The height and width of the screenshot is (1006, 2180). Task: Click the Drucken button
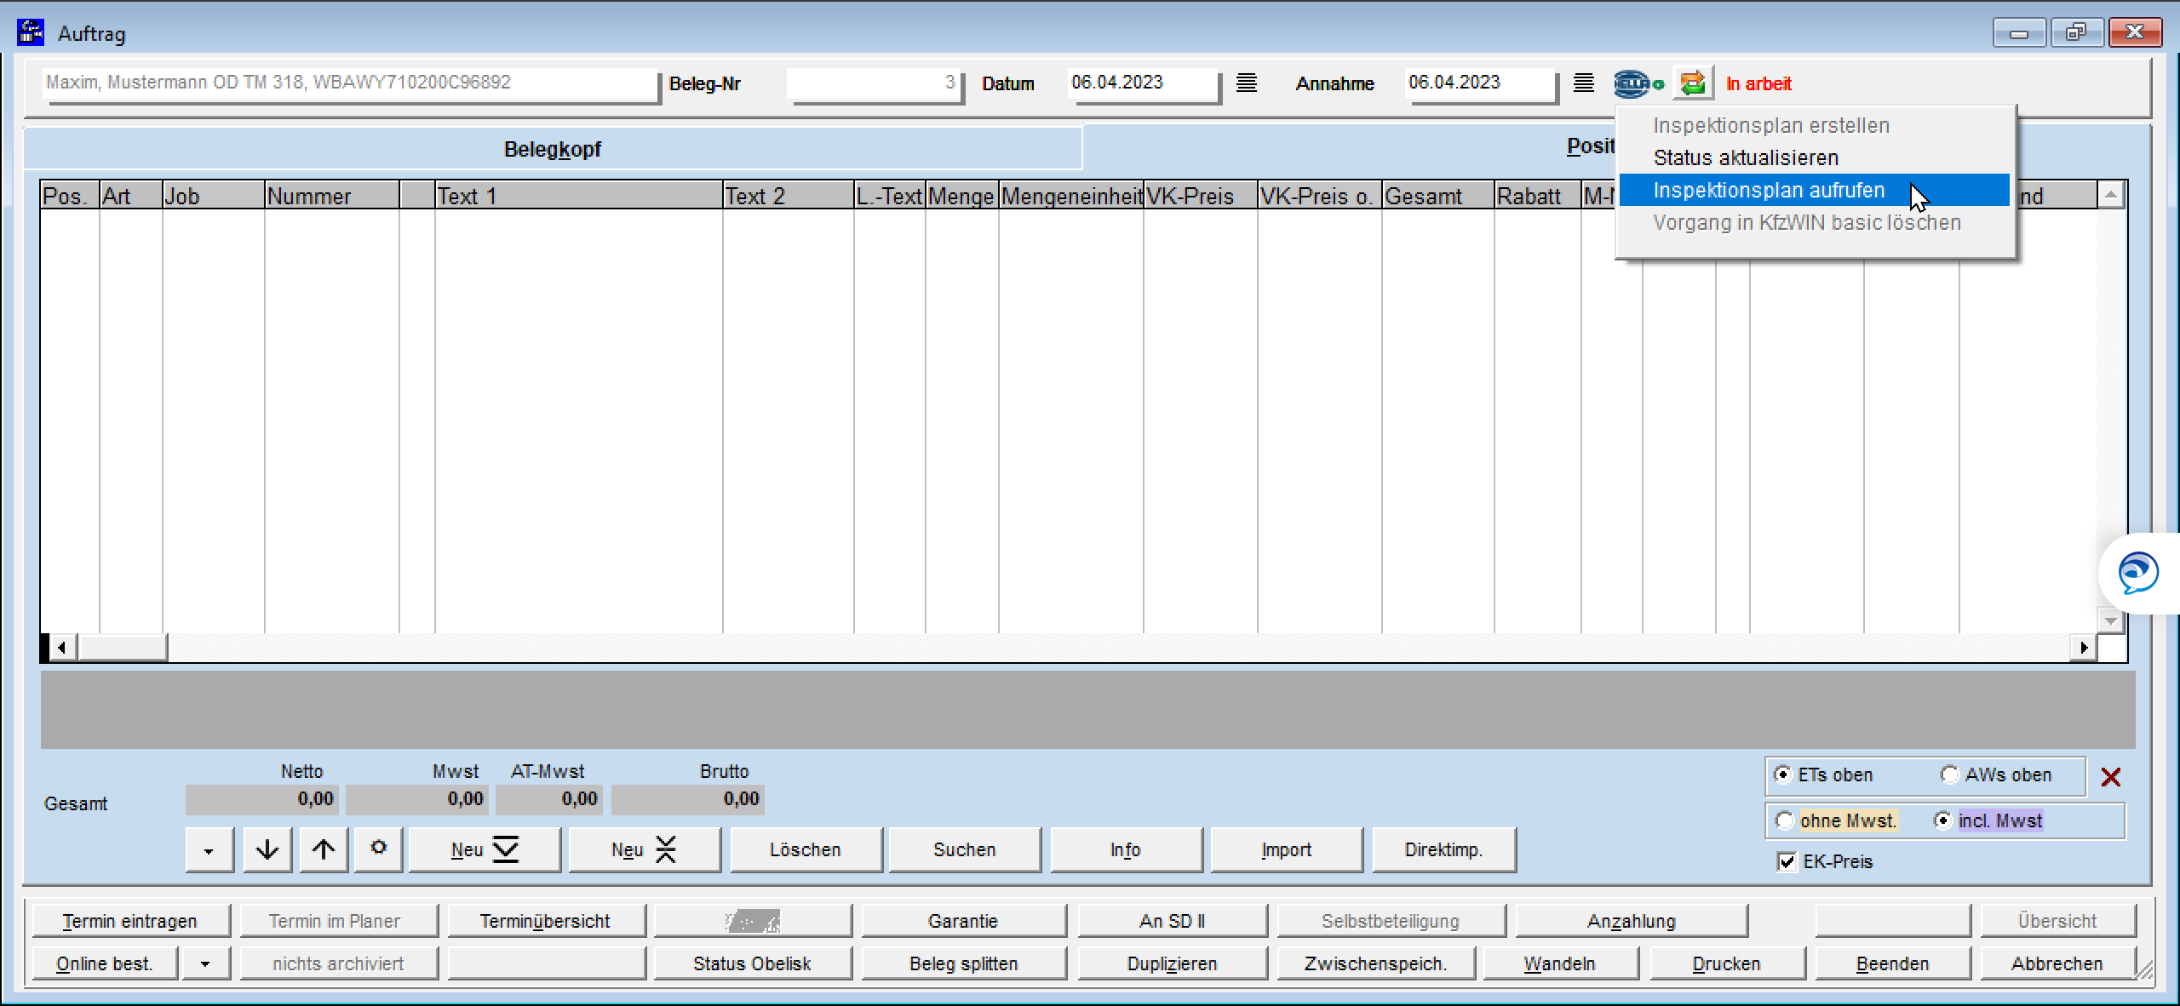pyautogui.click(x=1727, y=963)
